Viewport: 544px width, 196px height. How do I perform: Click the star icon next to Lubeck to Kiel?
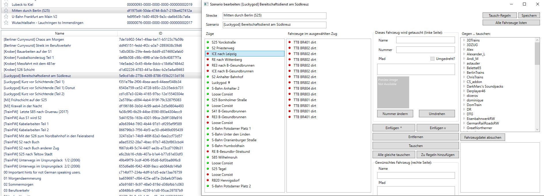(6, 5)
